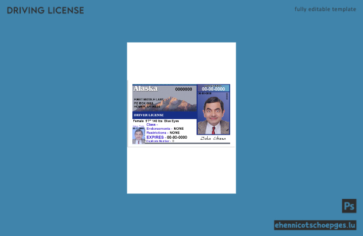The height and width of the screenshot is (236, 363).
Task: Click the John Citizen signature
Action: [212, 139]
